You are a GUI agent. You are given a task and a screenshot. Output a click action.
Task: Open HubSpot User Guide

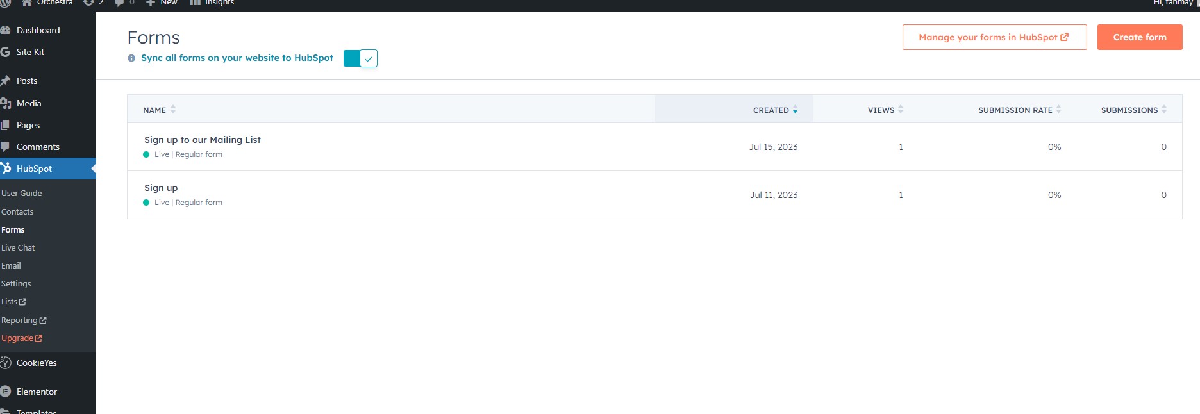click(22, 193)
